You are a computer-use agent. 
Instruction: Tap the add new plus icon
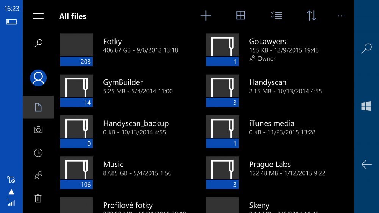click(206, 16)
